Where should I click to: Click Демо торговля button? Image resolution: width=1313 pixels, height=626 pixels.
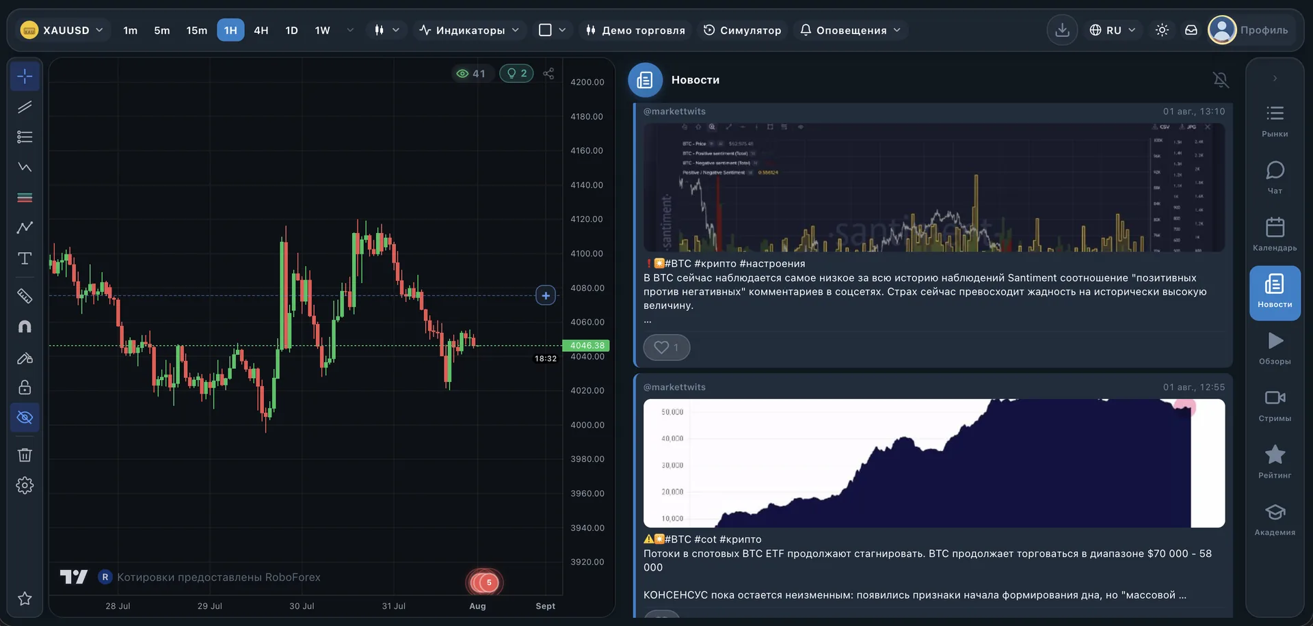[x=635, y=30]
